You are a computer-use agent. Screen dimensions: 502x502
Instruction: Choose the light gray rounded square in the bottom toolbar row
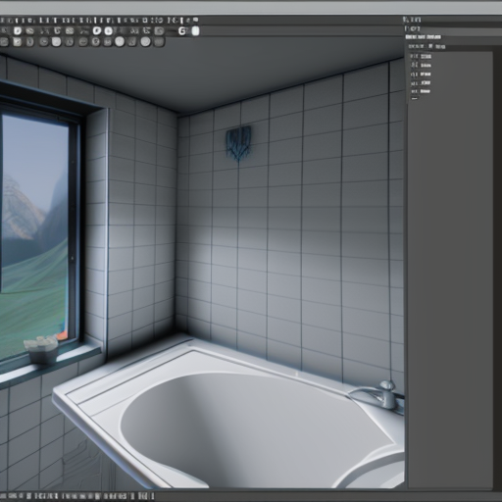tap(56, 41)
